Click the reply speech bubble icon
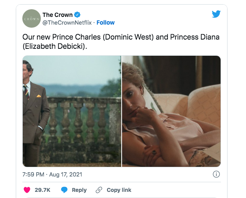 coord(64,190)
